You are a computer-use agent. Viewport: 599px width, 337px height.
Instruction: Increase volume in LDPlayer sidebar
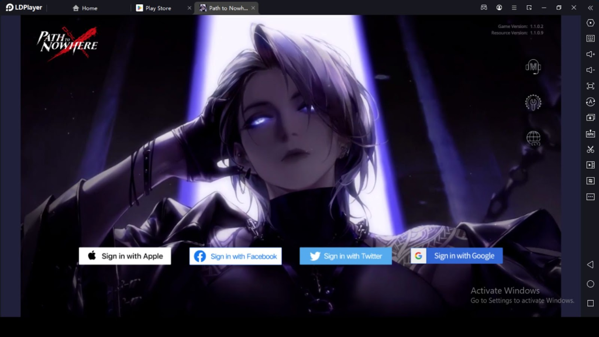[590, 54]
